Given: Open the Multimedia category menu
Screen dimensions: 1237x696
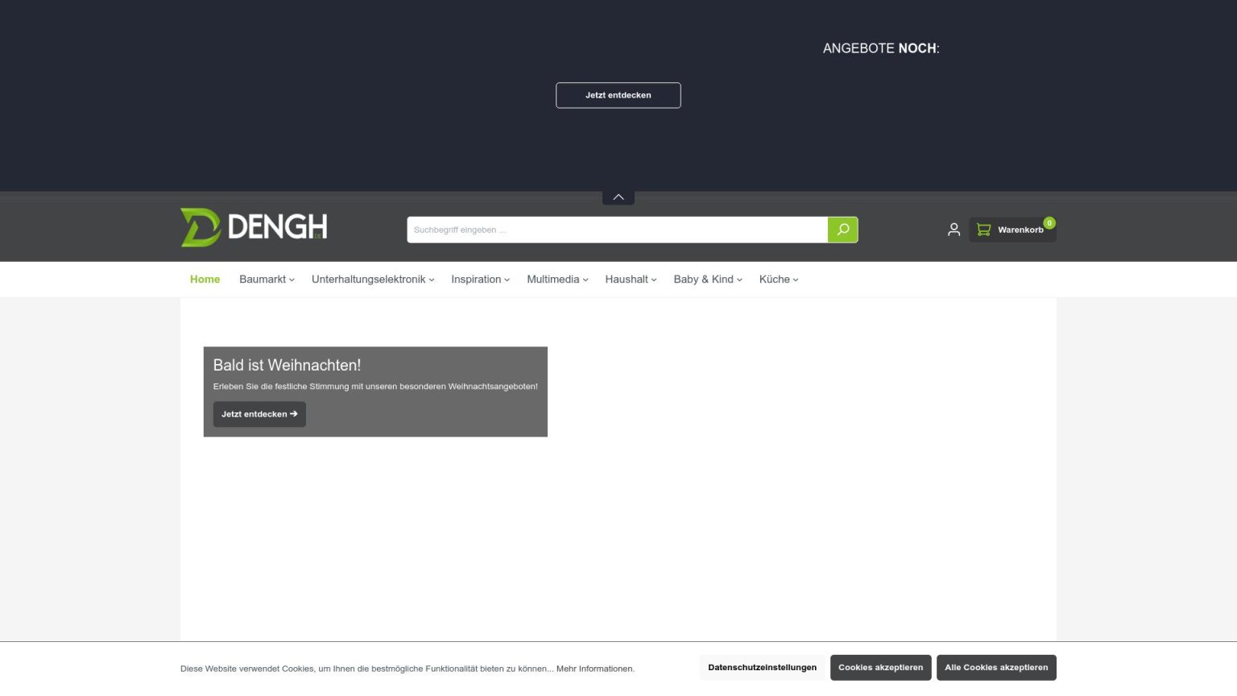Looking at the screenshot, I should tap(557, 280).
